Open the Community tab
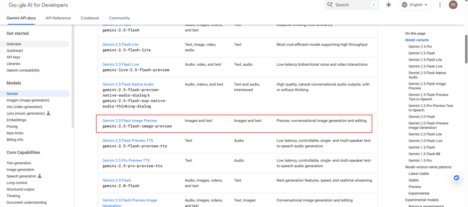Screen dimensions: 468x207 coord(120,18)
